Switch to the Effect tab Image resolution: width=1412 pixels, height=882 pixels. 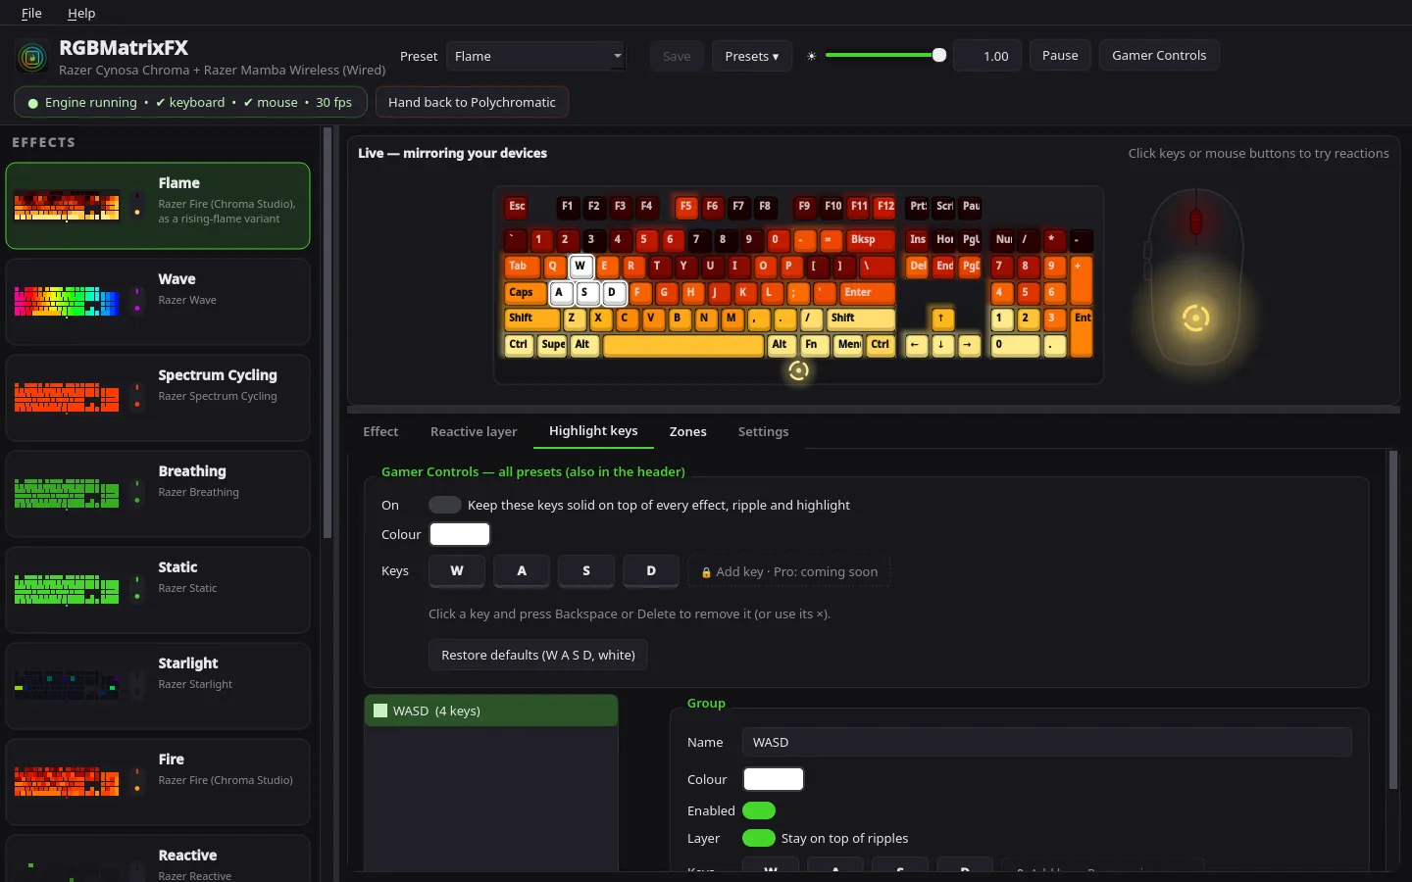pos(380,431)
